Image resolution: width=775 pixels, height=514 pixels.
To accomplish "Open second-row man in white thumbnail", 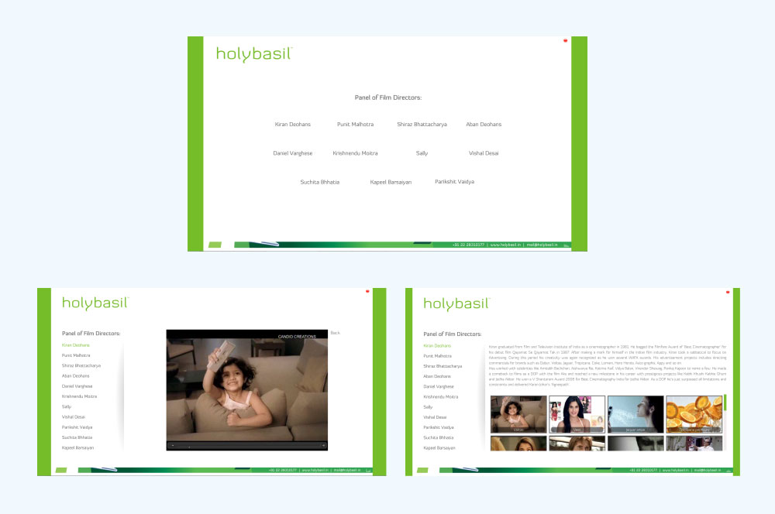I will click(x=694, y=443).
